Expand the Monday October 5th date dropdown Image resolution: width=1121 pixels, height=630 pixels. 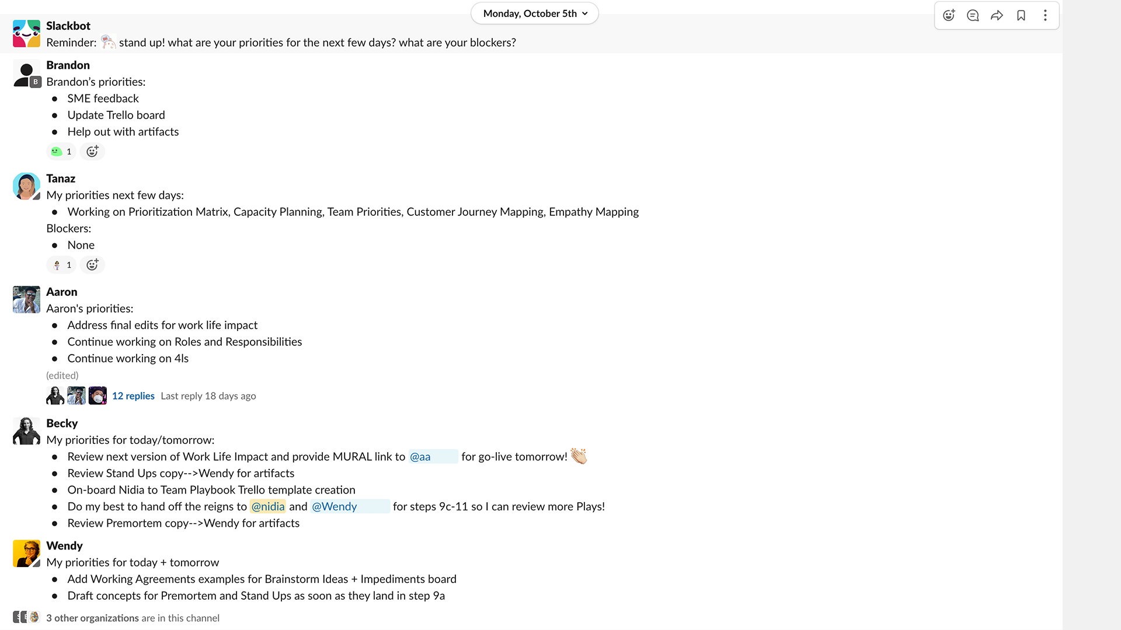click(x=535, y=13)
